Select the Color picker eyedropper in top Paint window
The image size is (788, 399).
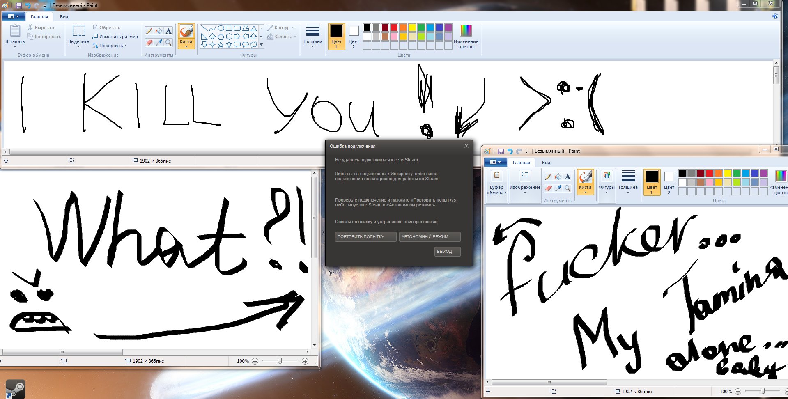(159, 42)
